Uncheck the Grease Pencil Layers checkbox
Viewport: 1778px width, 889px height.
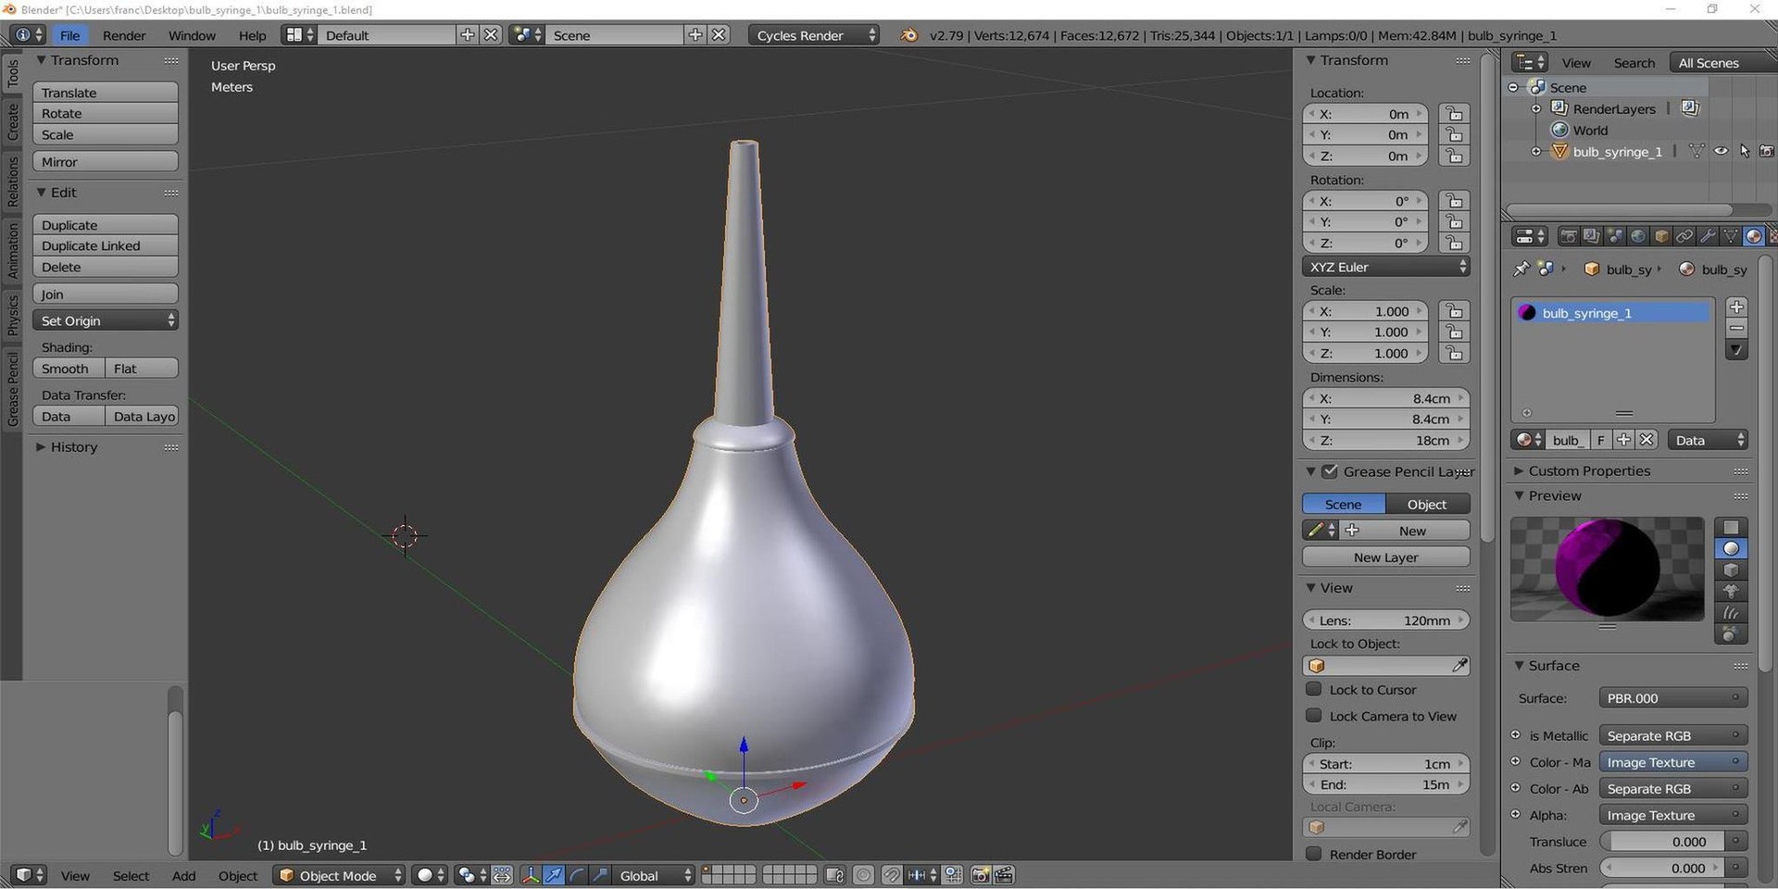1330,471
